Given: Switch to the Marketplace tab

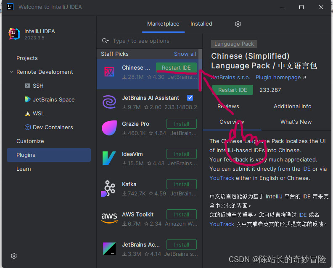Looking at the screenshot, I should (x=163, y=24).
